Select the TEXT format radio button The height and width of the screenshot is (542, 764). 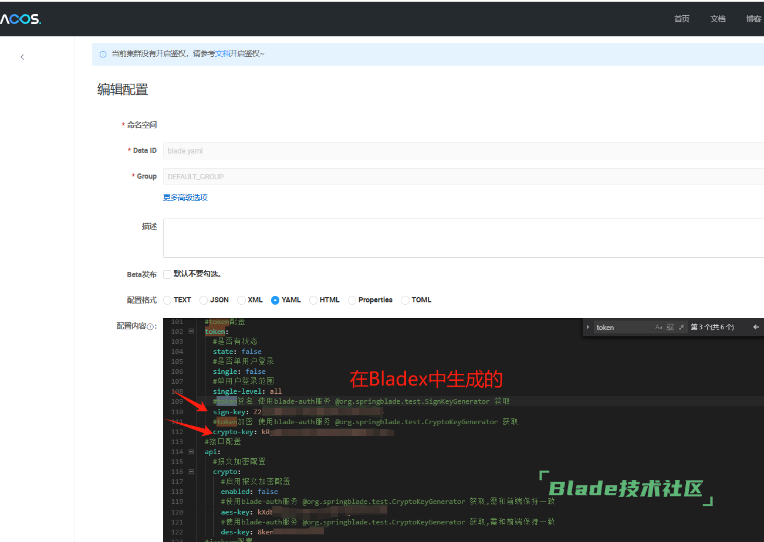[x=167, y=300]
